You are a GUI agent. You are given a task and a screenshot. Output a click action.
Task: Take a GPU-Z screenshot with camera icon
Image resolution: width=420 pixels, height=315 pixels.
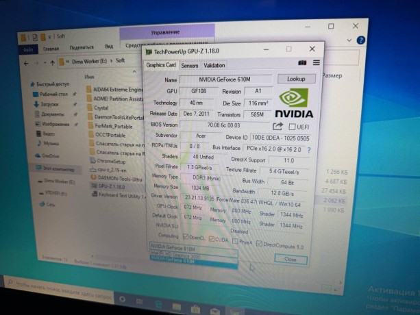coord(302,62)
